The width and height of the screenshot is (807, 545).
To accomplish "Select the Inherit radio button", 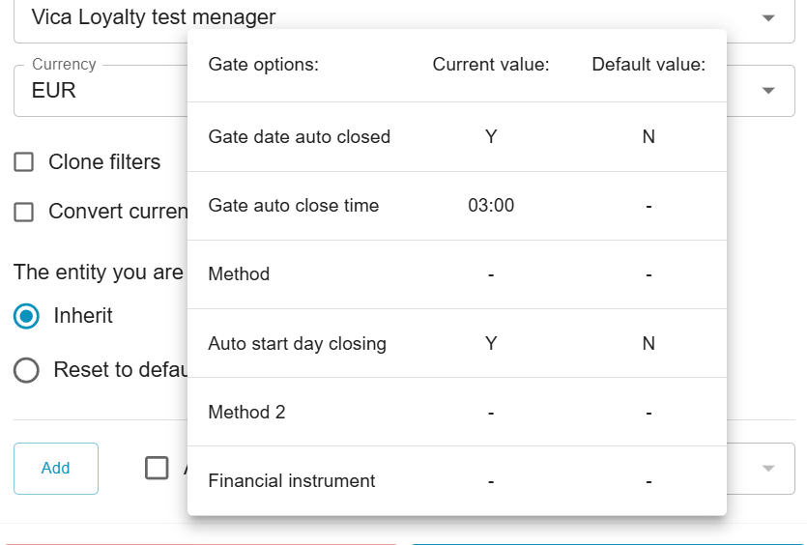I will click(x=27, y=316).
